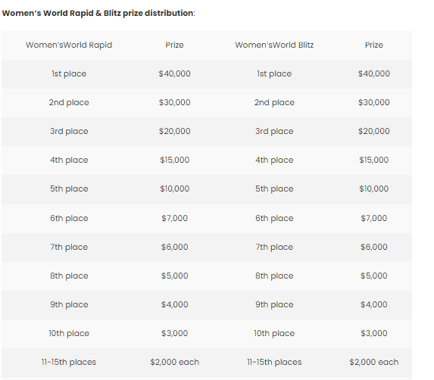Click the Blitz 4th place cell
Image resolution: width=434 pixels, height=380 pixels.
tap(274, 160)
